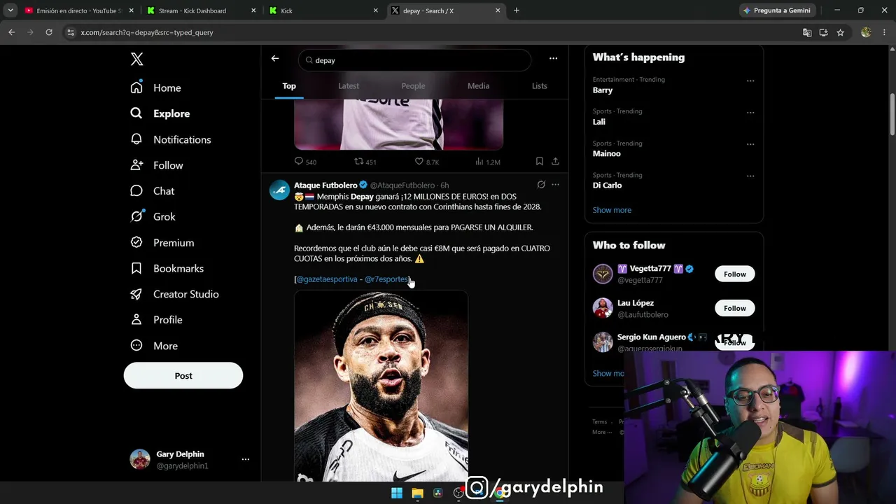Open more options for Mainoo trend
896x504 pixels.
coord(750,144)
